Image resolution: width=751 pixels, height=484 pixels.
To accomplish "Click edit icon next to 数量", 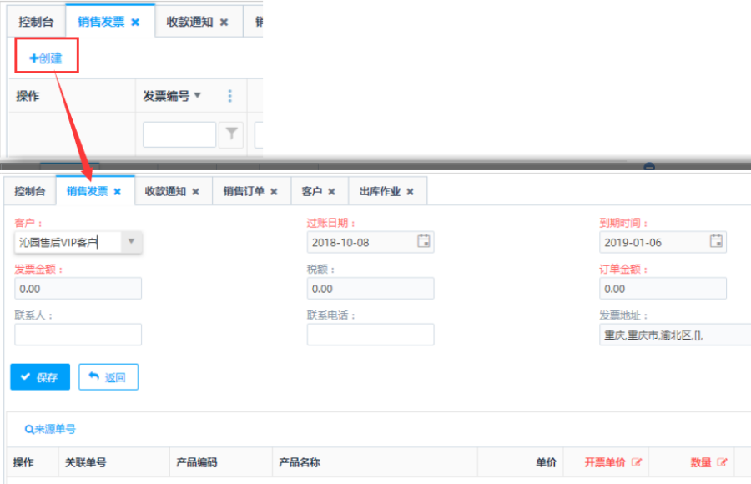I will (x=722, y=462).
